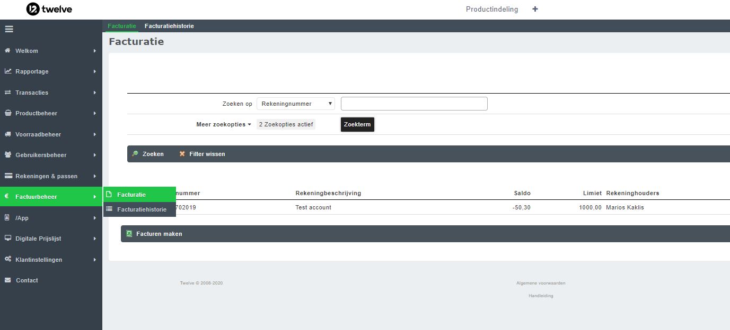Click the Contact envelope icon
This screenshot has height=330, width=730.
click(x=8, y=280)
